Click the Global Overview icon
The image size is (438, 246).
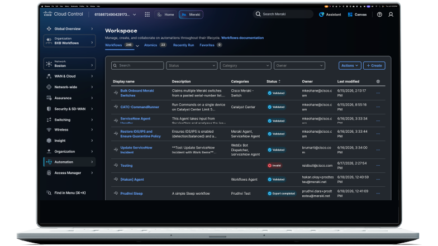49,29
